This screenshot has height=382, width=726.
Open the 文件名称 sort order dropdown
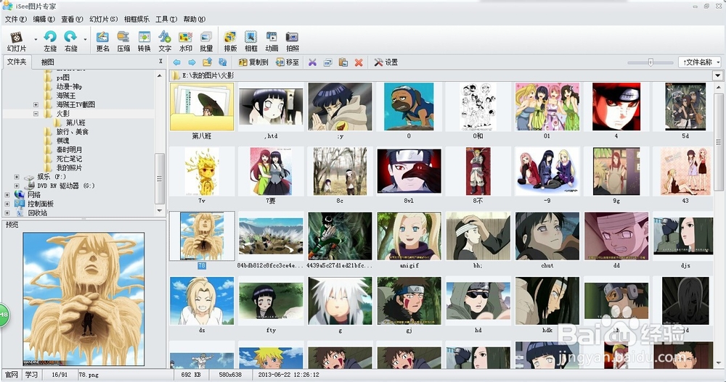point(701,62)
